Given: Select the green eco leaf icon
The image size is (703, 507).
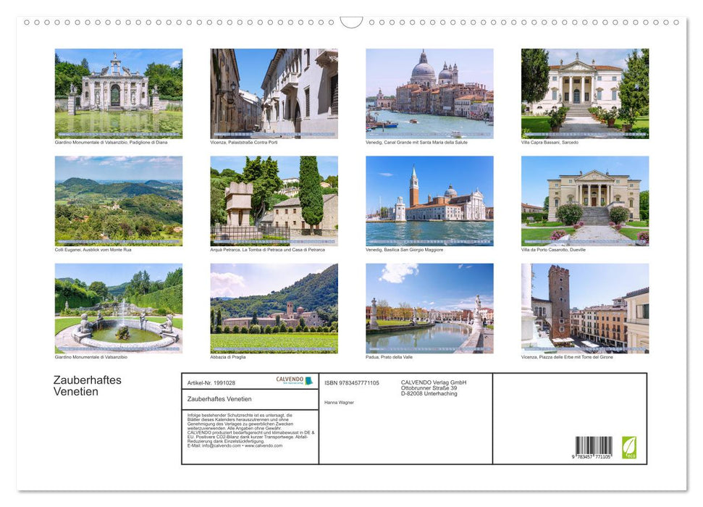Looking at the screenshot, I should pyautogui.click(x=629, y=447).
